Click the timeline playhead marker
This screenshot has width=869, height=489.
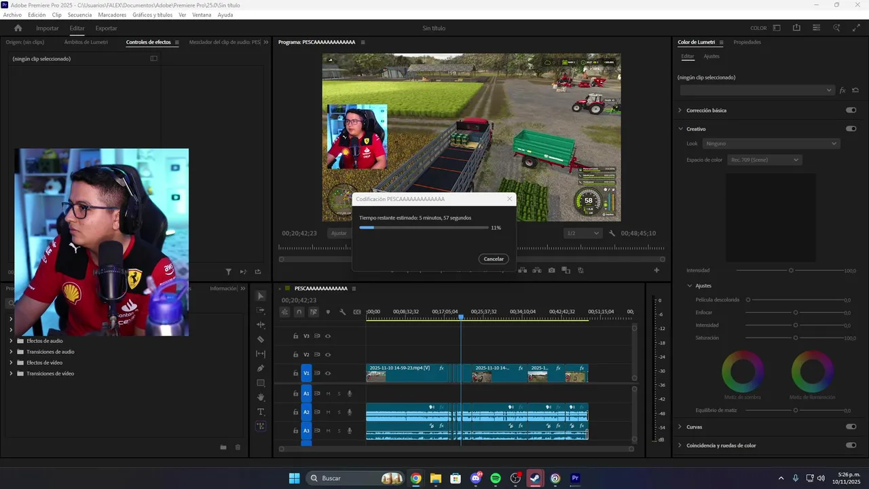coord(461,317)
